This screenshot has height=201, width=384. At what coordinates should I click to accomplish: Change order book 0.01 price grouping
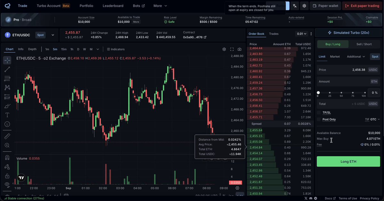point(301,34)
